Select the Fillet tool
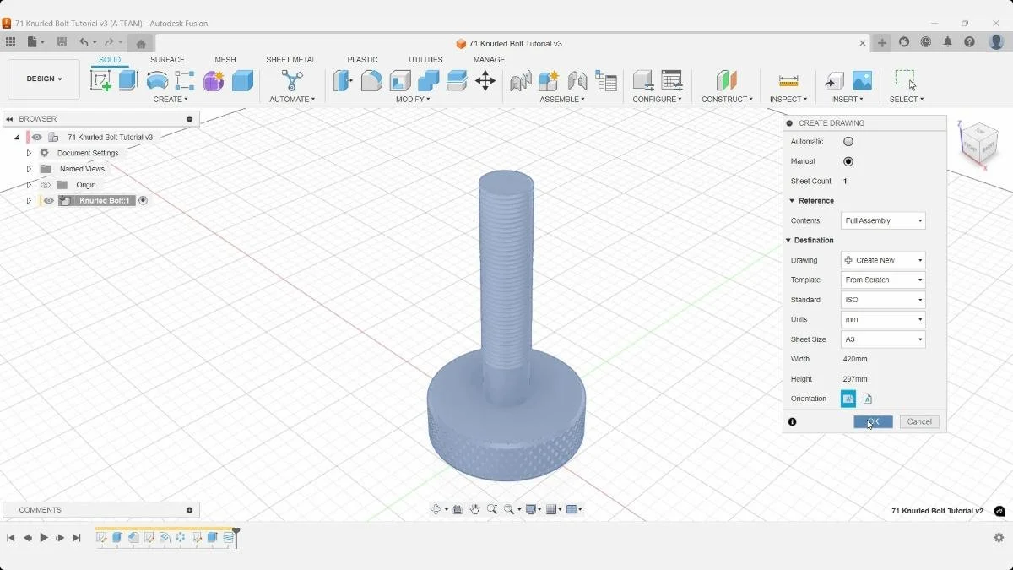 (x=371, y=80)
